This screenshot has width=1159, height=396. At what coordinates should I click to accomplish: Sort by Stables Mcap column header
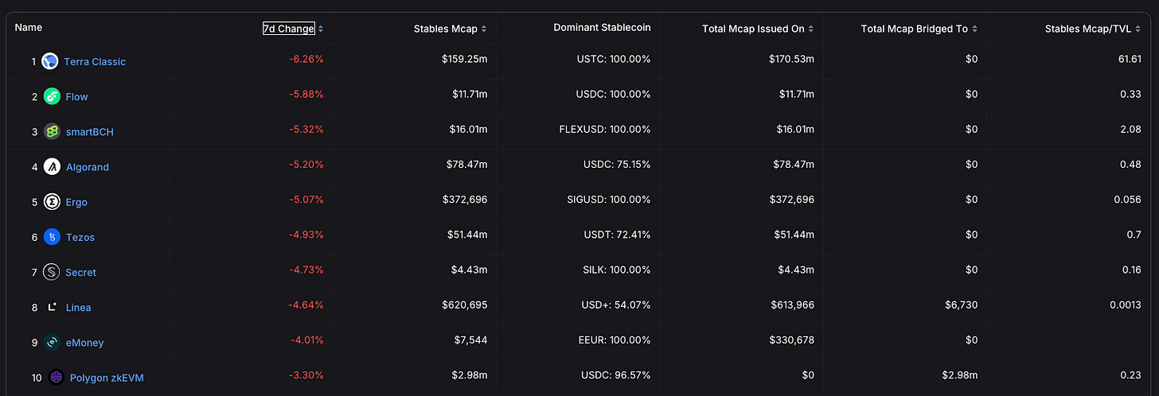pos(446,29)
